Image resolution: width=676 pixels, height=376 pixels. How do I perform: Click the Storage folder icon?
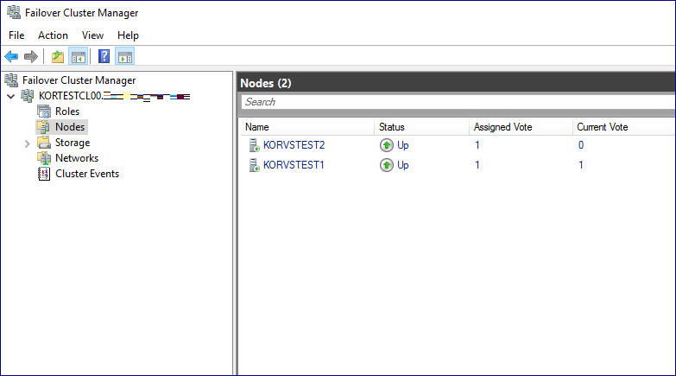coord(44,143)
